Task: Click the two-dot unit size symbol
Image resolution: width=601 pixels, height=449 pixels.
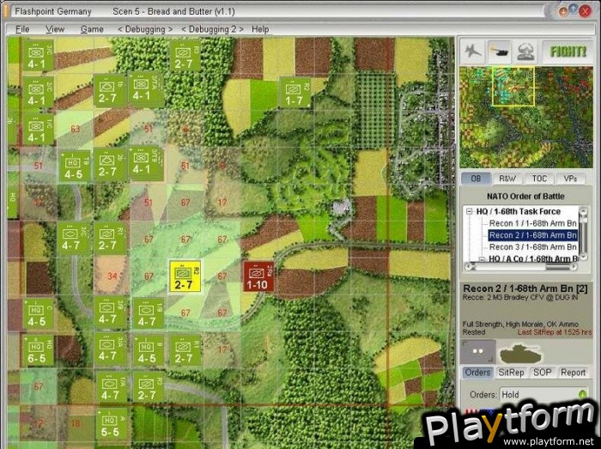Action: pyautogui.click(x=478, y=351)
